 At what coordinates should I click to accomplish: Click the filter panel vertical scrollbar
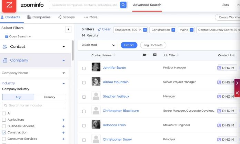[x=72, y=50]
